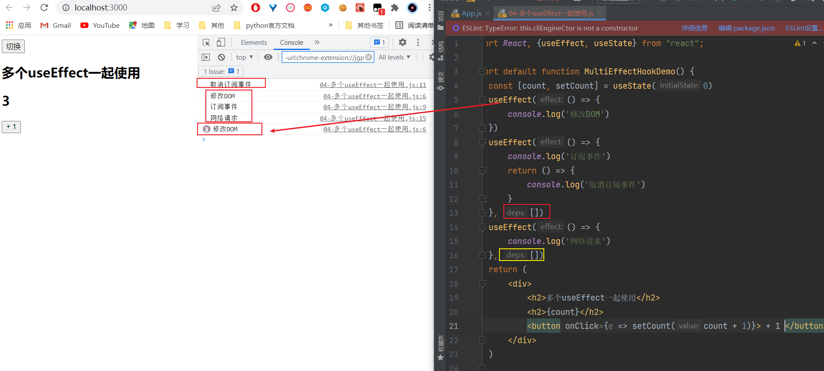This screenshot has width=824, height=371.
Task: Click the 切换 button on the page
Action: tap(13, 46)
